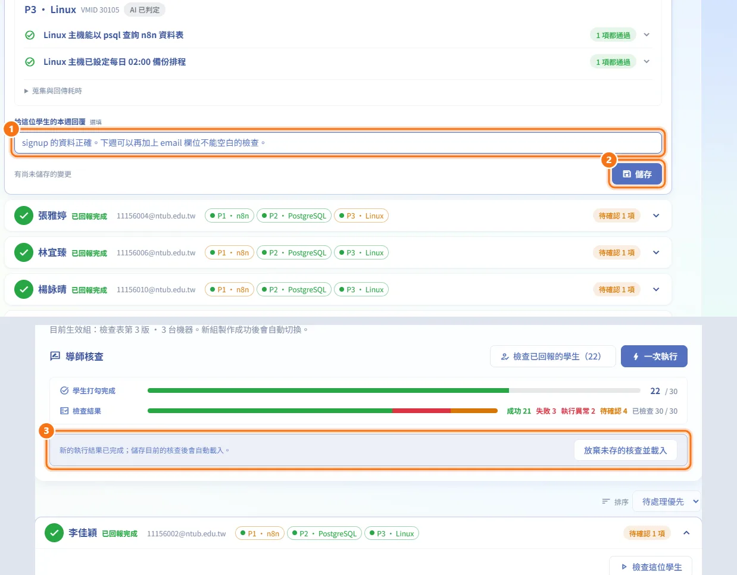Expand 楊詠晴's student row chevron
Viewport: 737px width, 575px height.
coord(656,289)
